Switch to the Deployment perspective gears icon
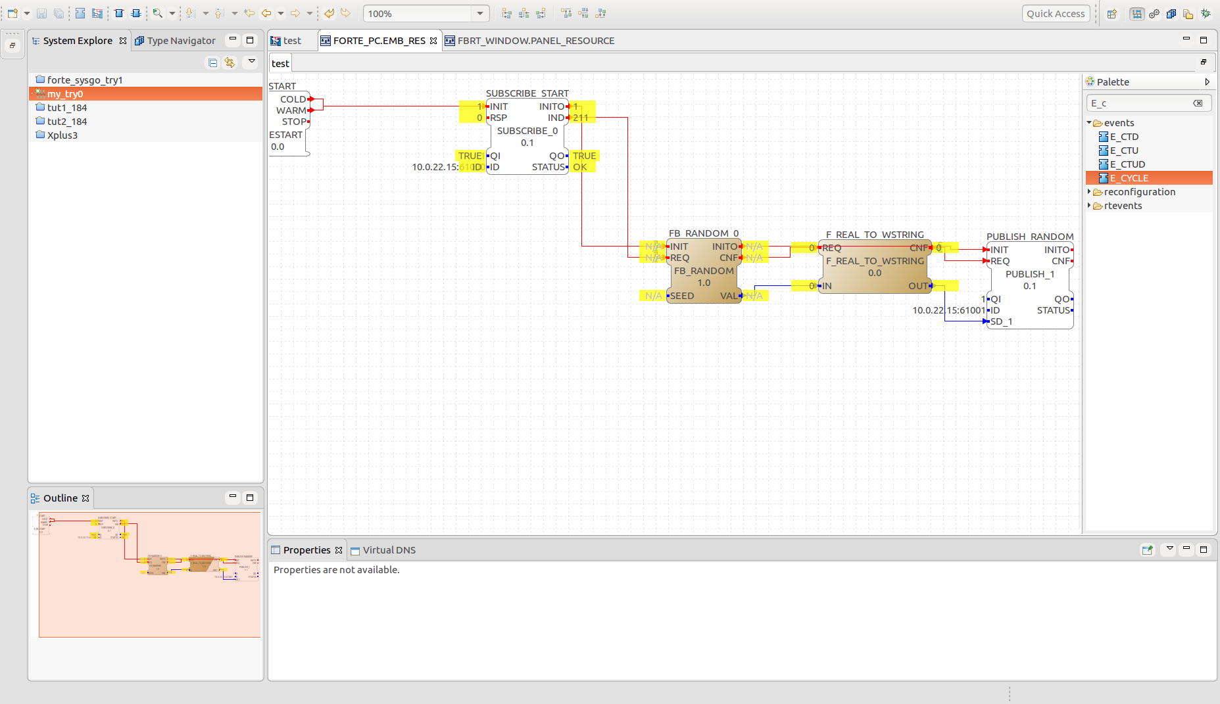The height and width of the screenshot is (704, 1220). (1154, 13)
